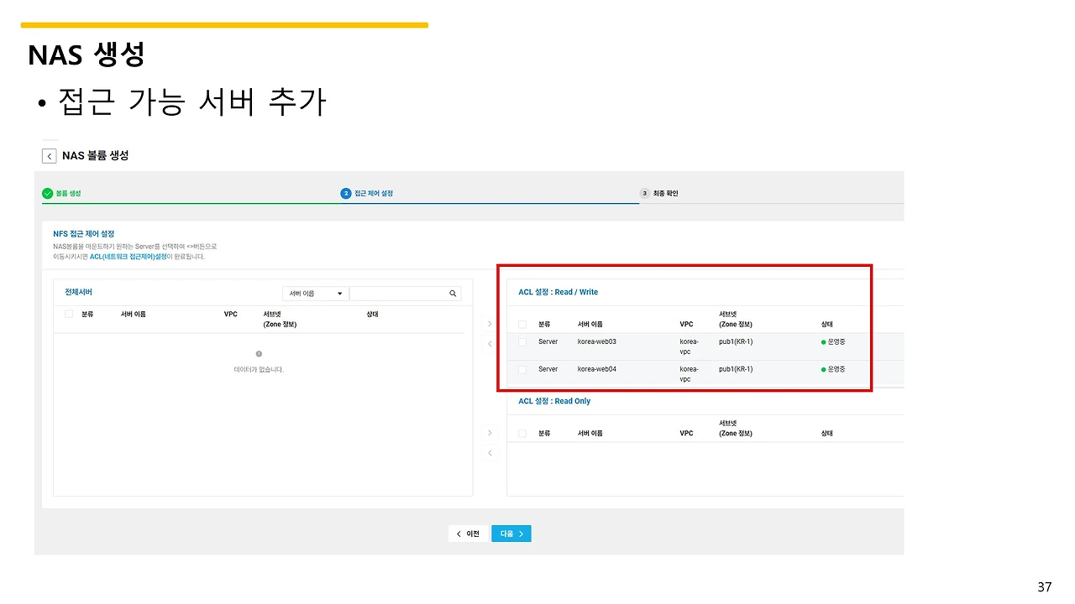Viewport: 1075px width, 604px height.
Task: Click 상태 column header in 전체서버 table
Action: coord(373,314)
